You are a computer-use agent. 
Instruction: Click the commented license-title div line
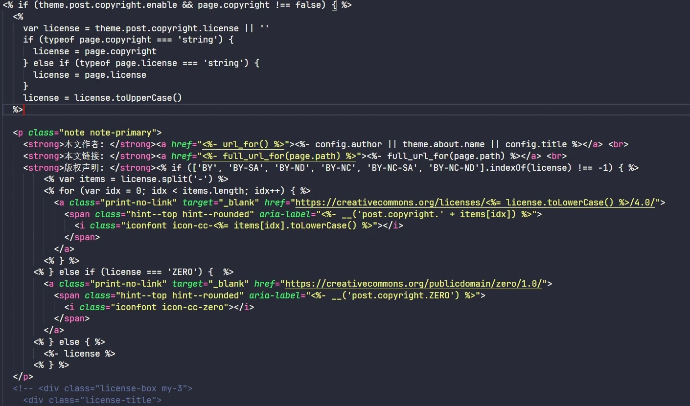92,400
